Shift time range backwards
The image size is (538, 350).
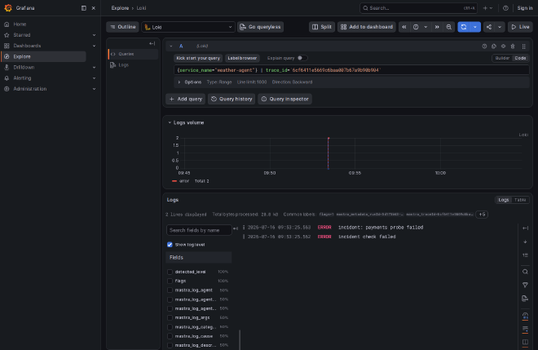click(404, 27)
